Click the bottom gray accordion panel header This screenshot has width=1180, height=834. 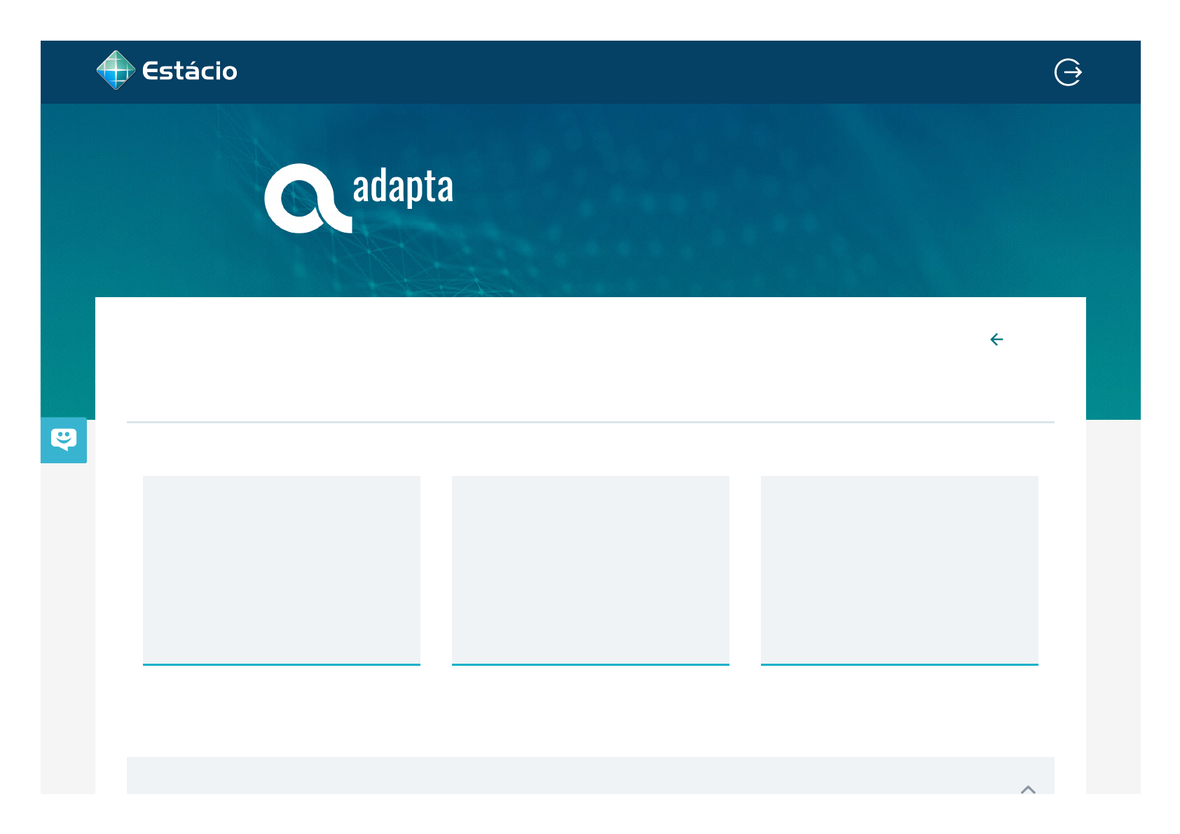(561, 776)
